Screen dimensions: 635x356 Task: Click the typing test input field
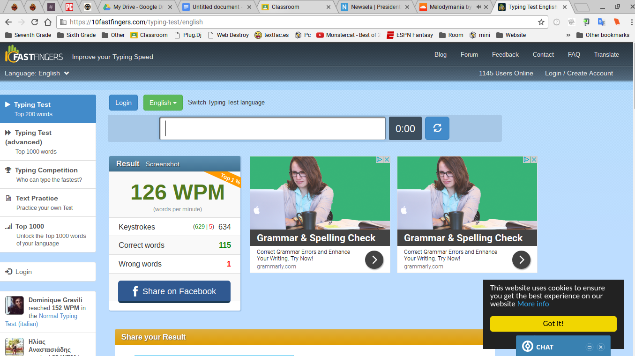pos(272,128)
